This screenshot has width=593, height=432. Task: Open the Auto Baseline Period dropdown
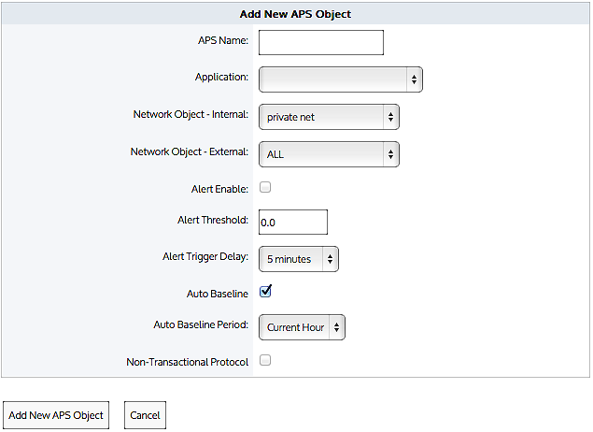(x=302, y=327)
